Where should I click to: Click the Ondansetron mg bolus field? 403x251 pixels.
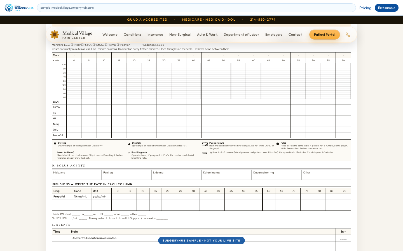277,175
